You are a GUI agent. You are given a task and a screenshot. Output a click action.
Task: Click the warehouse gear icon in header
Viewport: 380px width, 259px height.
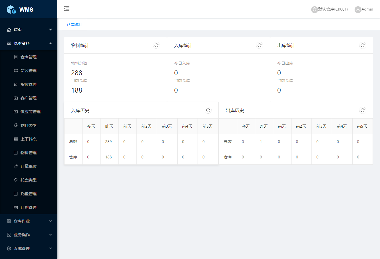click(x=314, y=9)
